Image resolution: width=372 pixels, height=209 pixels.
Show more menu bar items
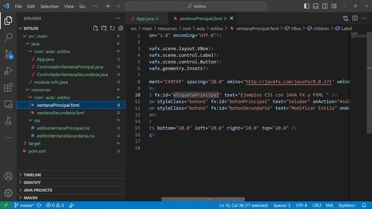pos(95,6)
